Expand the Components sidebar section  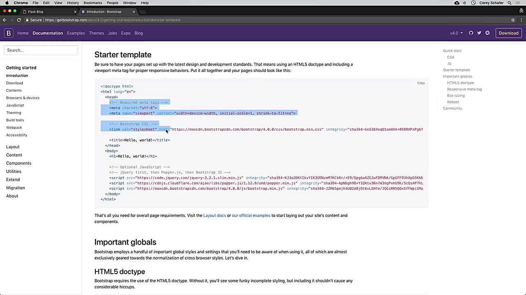pos(18,163)
